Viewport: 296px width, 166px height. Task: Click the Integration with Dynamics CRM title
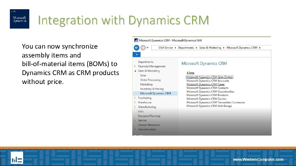point(123,20)
